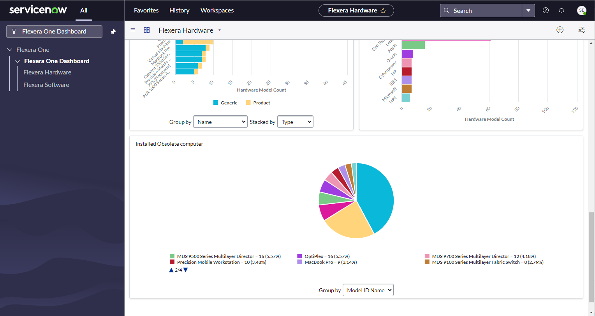This screenshot has height=316, width=595.
Task: Open the Model ID Name dropdown
Action: point(368,290)
